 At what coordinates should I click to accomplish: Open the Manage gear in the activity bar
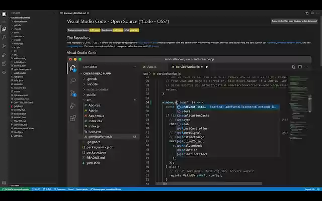(4, 182)
